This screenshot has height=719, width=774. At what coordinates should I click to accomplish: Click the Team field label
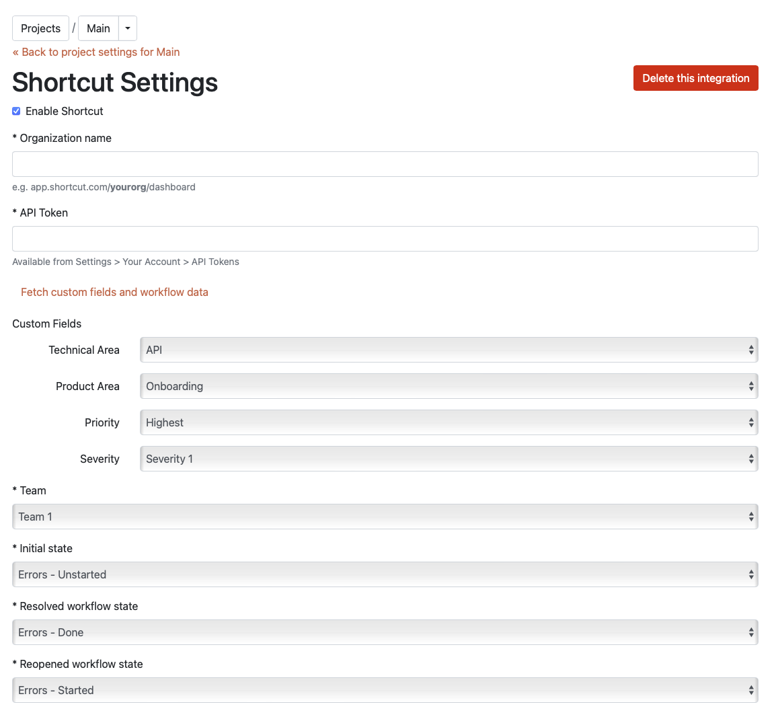pos(29,490)
